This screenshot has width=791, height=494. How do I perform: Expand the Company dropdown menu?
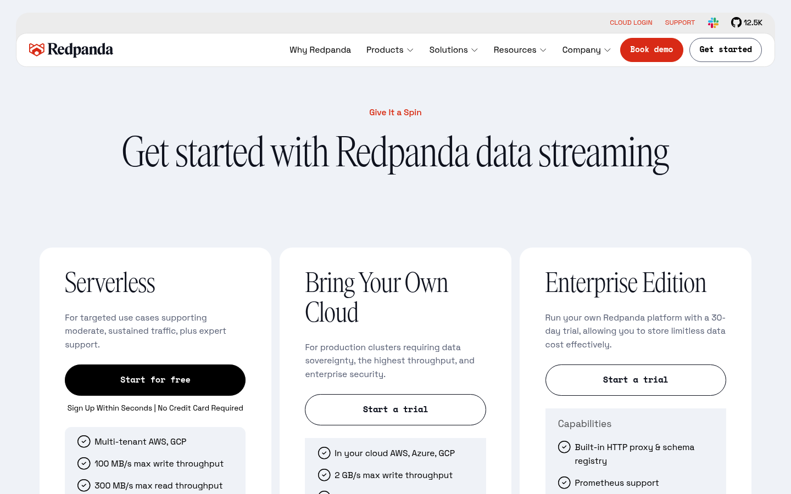click(586, 50)
